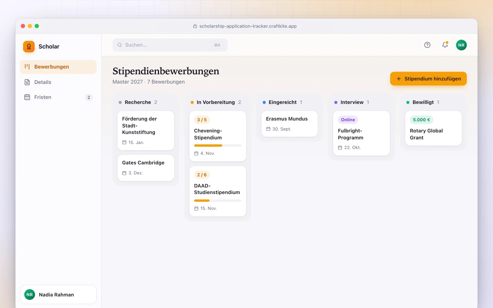Click the 3 / 5 checklist badge
The width and height of the screenshot is (493, 308).
tap(202, 120)
